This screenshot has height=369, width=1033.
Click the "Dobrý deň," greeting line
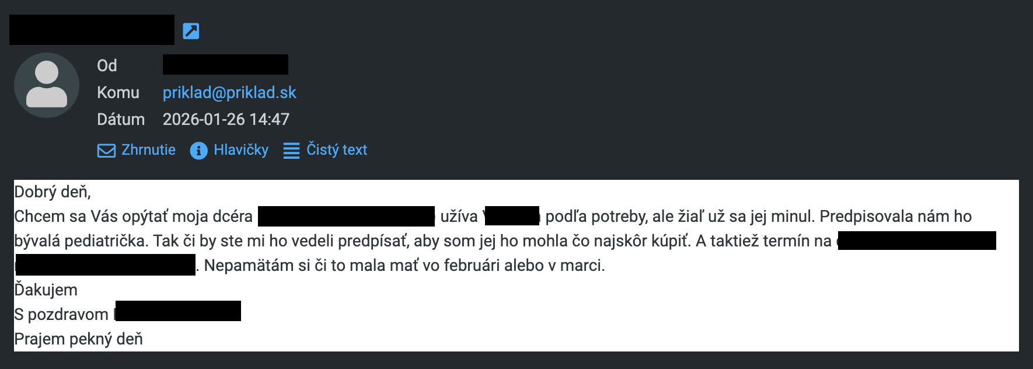tap(53, 192)
